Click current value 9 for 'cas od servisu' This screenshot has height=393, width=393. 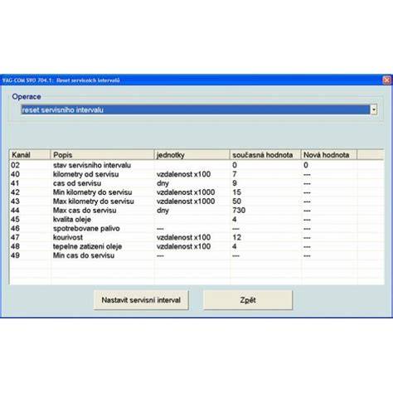(235, 183)
